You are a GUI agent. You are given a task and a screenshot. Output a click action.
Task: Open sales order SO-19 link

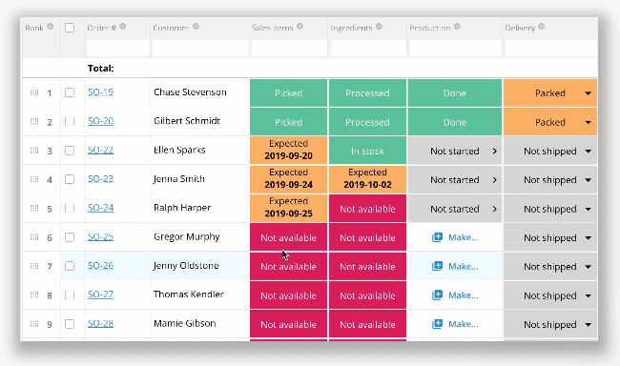pos(100,92)
